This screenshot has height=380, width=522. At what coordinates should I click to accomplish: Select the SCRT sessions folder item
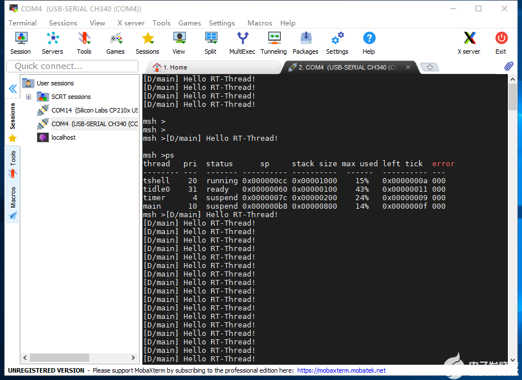tap(64, 97)
